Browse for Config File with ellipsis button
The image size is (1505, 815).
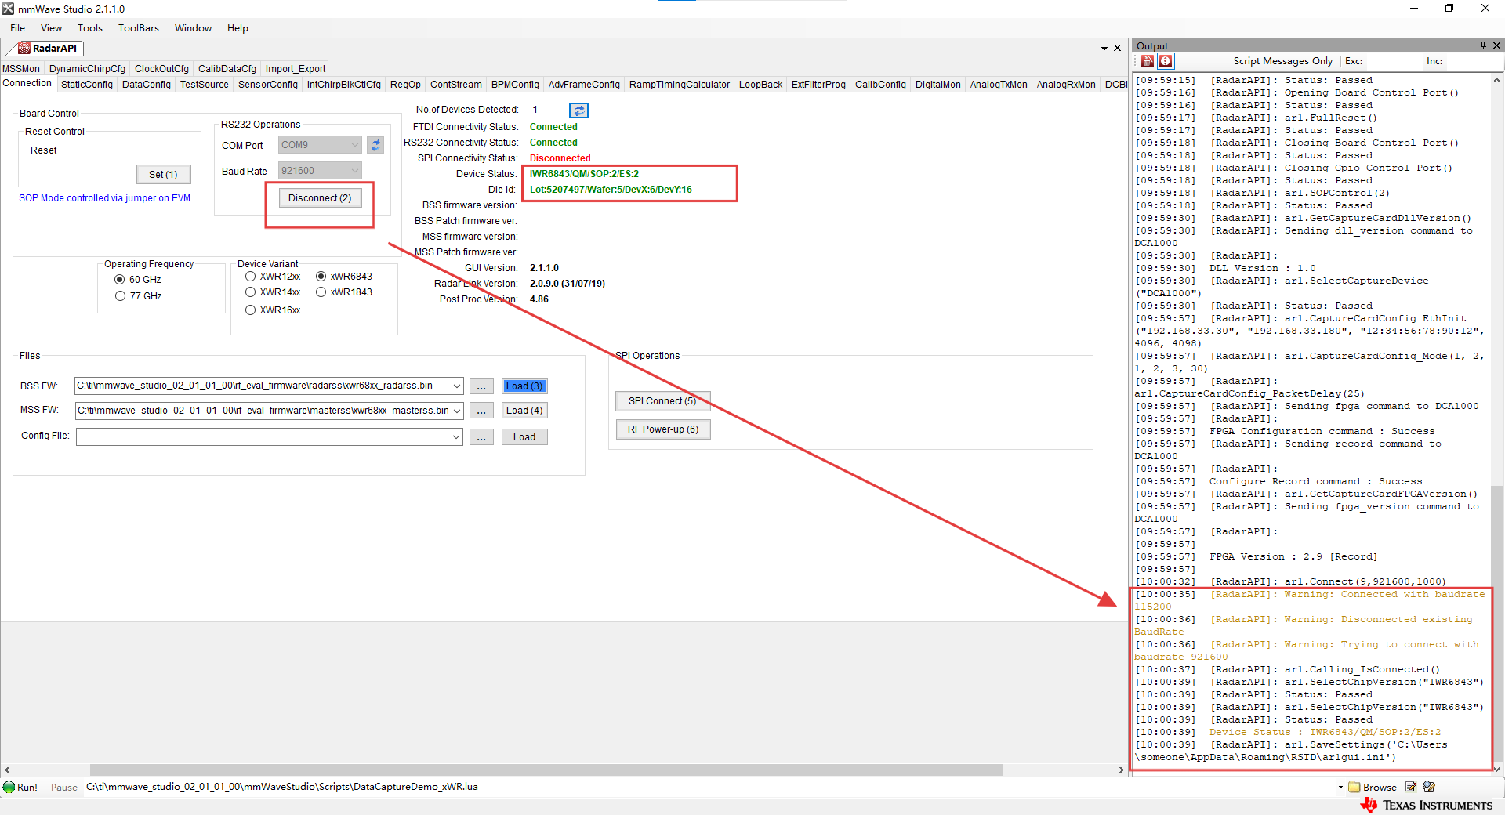(481, 437)
